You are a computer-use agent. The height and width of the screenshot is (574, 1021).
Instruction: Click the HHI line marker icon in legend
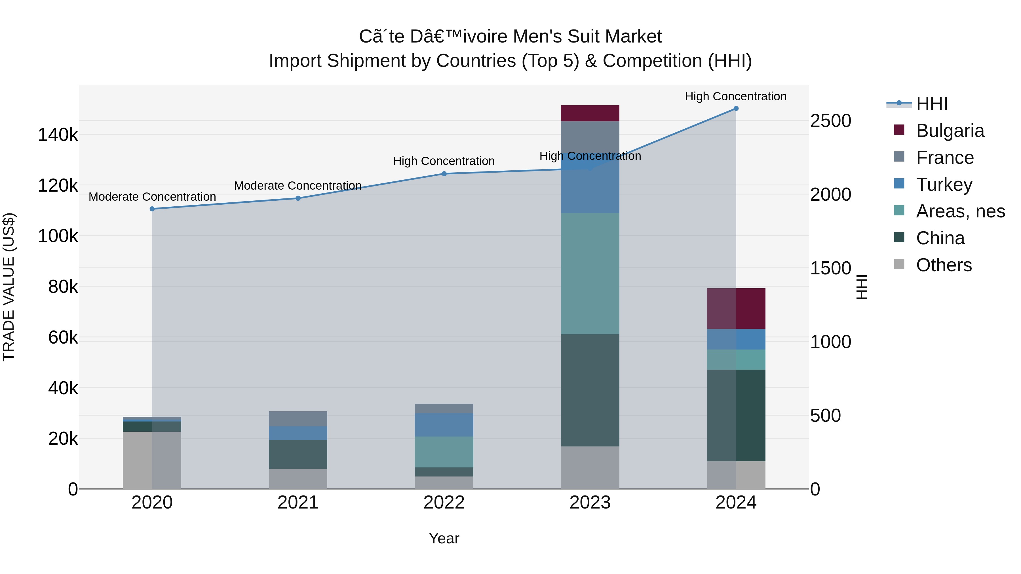tap(899, 103)
